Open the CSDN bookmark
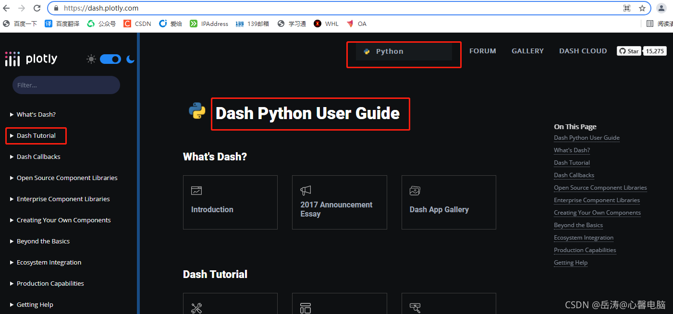This screenshot has height=314, width=673. [x=137, y=24]
